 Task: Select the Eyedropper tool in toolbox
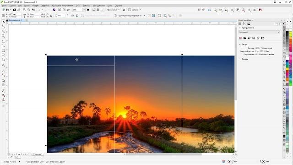[3, 91]
